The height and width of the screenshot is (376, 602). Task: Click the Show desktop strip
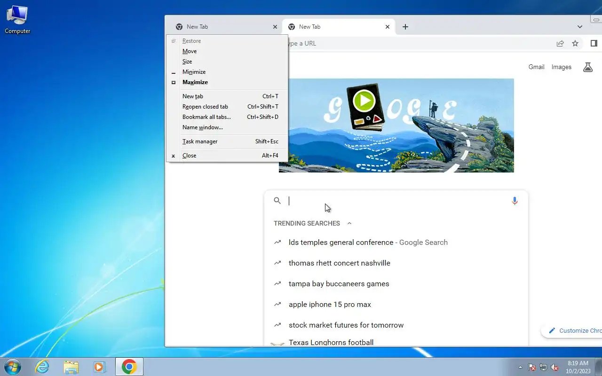[x=598, y=367]
